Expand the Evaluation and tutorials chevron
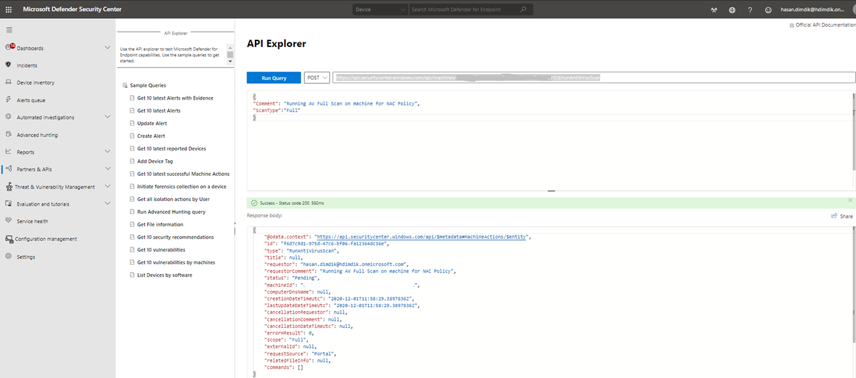 [108, 204]
